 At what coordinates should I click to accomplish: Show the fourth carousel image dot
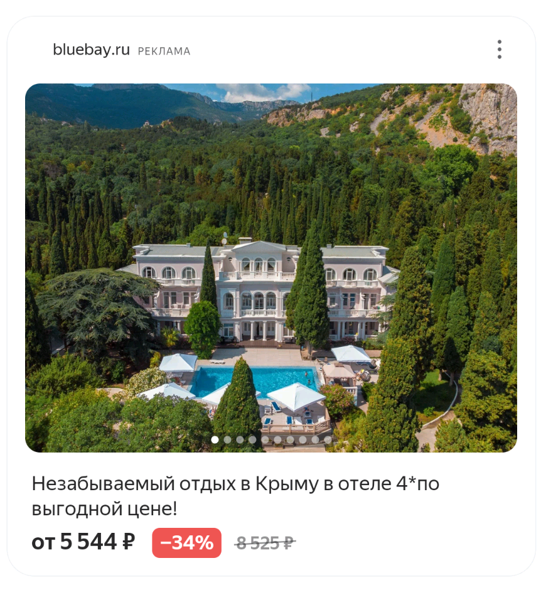(252, 439)
